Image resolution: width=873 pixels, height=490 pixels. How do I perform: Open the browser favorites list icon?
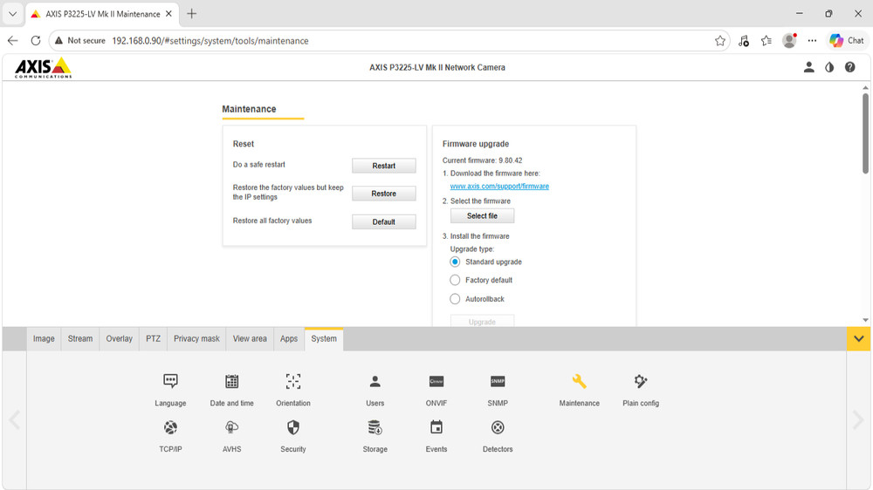click(x=766, y=41)
